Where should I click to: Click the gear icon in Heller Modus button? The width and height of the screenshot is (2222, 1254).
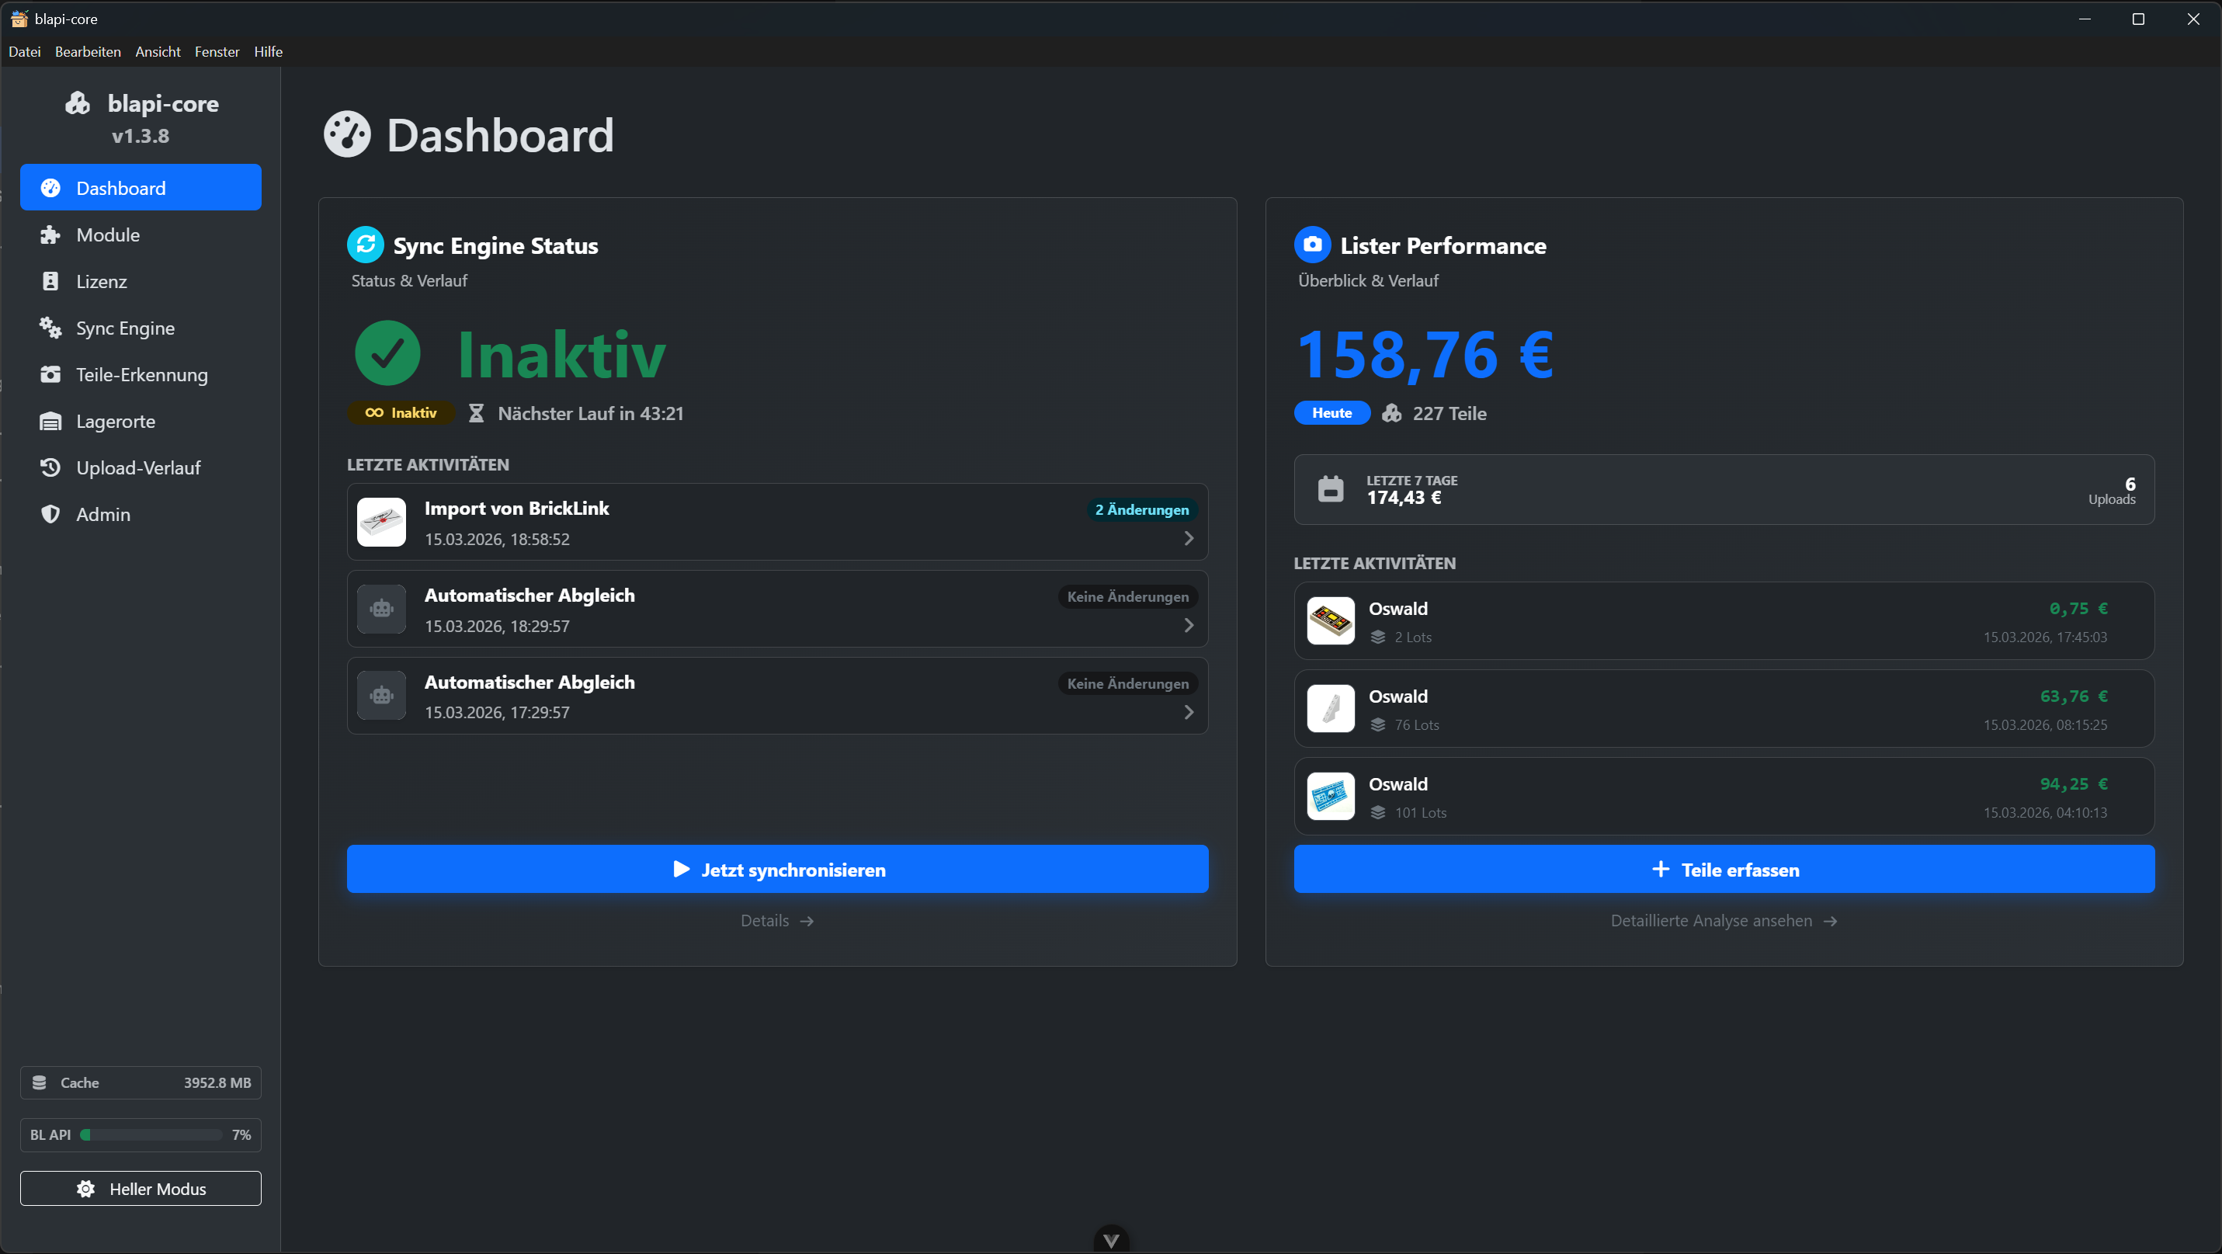85,1189
